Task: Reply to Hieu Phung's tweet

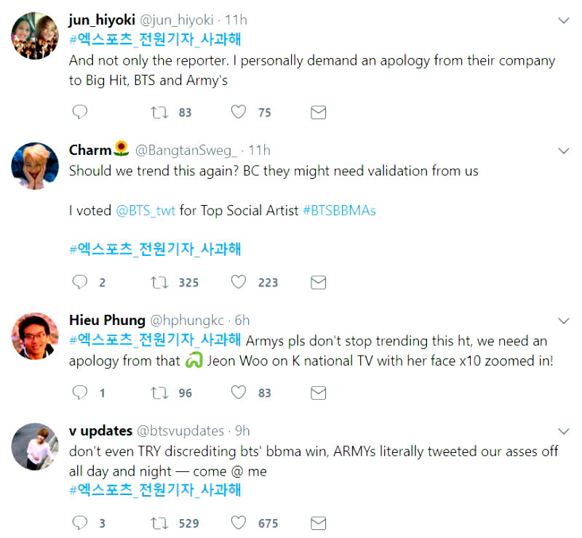Action: (x=80, y=393)
